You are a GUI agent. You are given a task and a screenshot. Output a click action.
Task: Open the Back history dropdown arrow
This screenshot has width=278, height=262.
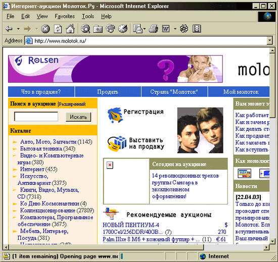tap(18, 29)
